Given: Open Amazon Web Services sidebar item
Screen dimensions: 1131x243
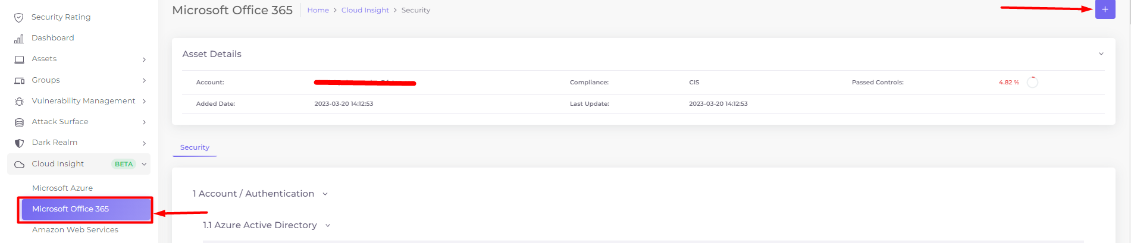Looking at the screenshot, I should coord(75,230).
